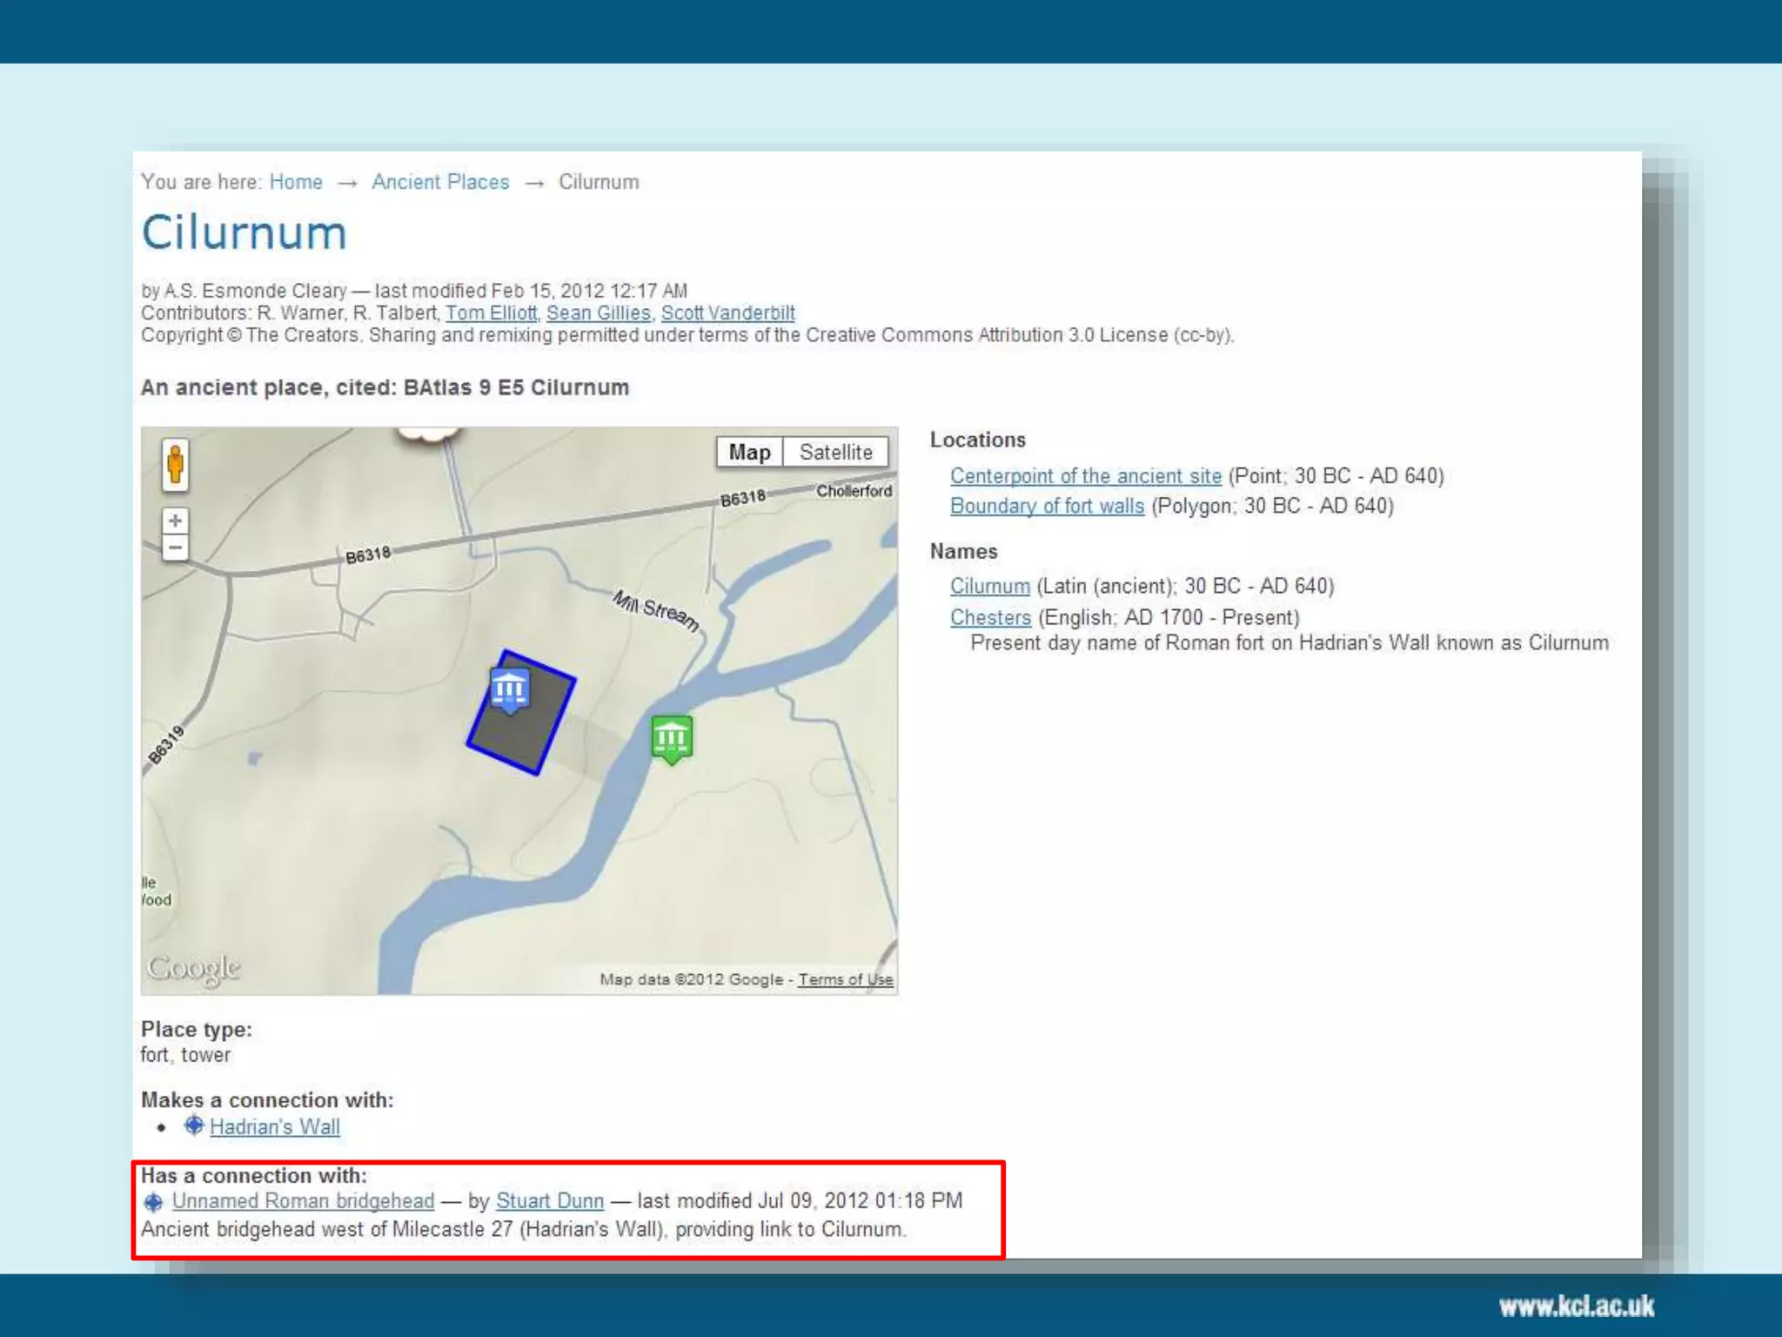Open the Chesters name link

pos(990,617)
